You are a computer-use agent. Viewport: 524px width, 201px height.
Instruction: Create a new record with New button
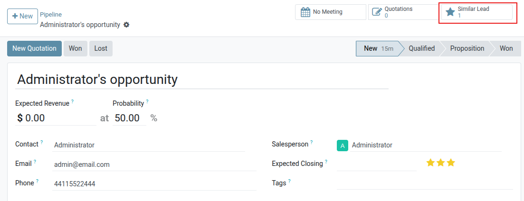click(x=22, y=16)
